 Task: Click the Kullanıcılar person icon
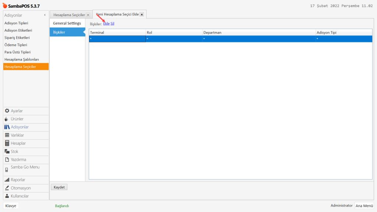(x=7, y=196)
